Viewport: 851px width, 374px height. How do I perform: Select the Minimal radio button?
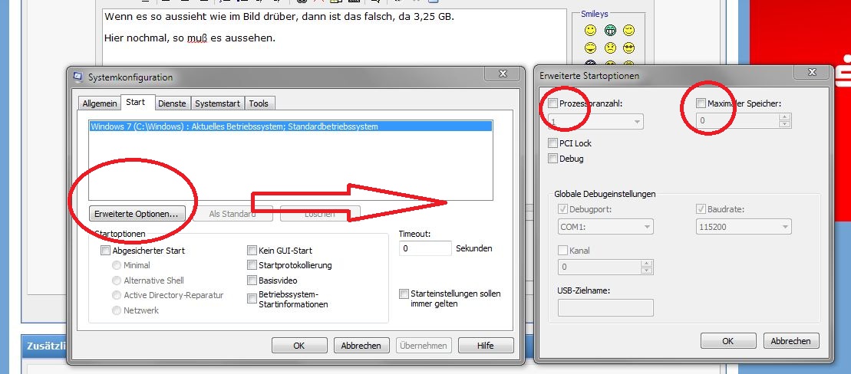pos(116,265)
